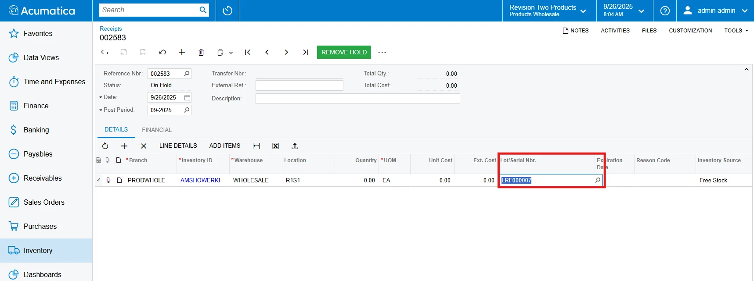Open the Receivables workspace
754x281 pixels.
coord(46,178)
